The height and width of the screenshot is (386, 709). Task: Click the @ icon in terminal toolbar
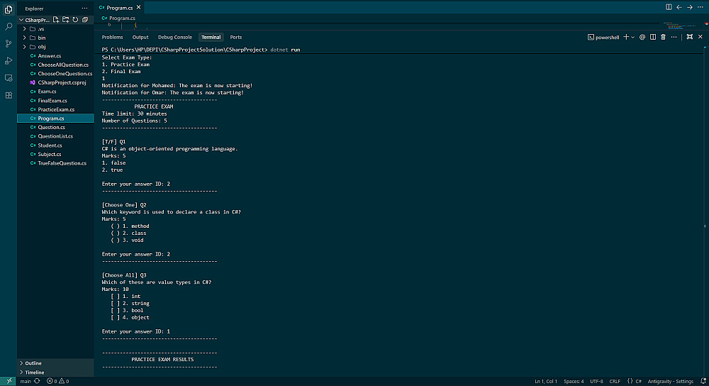tap(642, 37)
